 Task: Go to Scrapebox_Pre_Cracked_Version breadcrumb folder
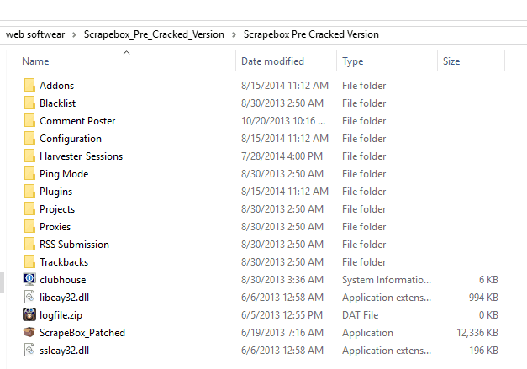[154, 34]
